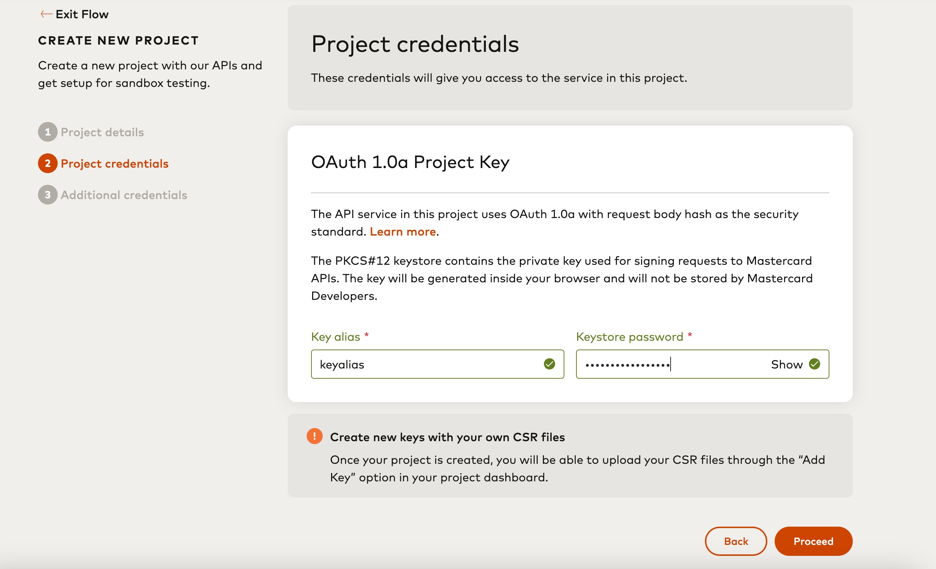Click the orange exclamation alert icon

point(315,436)
